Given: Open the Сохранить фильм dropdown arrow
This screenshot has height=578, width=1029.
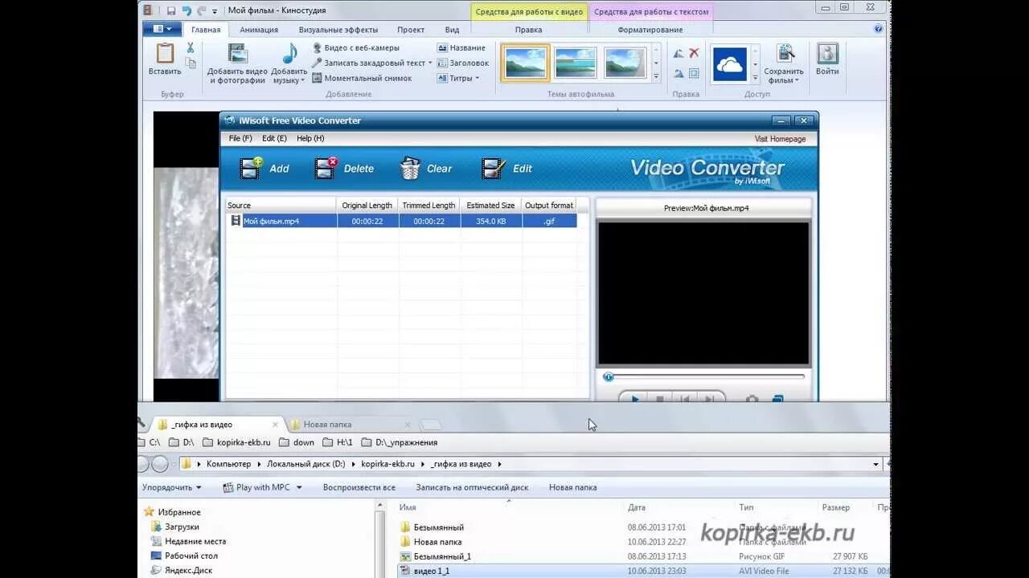Looking at the screenshot, I should tap(797, 80).
